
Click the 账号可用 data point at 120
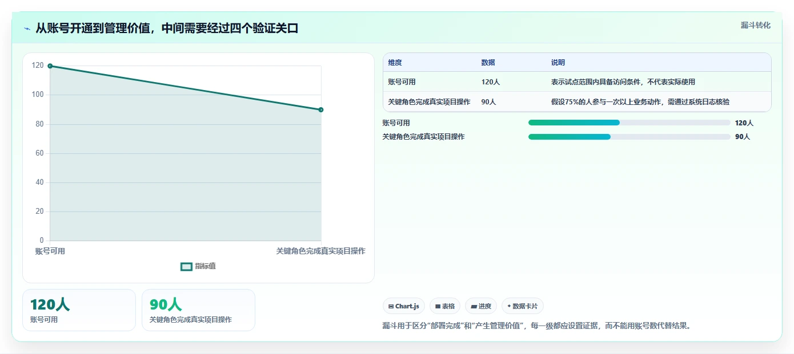pyautogui.click(x=50, y=66)
